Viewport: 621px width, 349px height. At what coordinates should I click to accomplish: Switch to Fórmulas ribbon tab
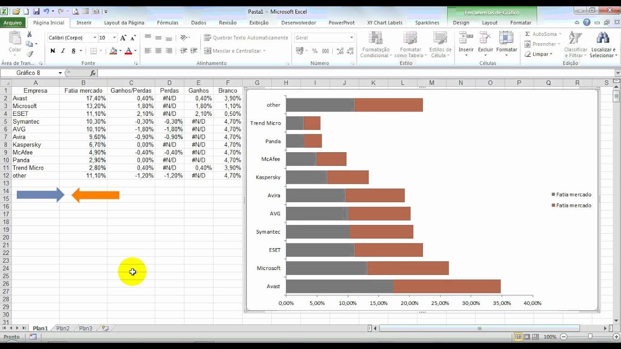[168, 23]
